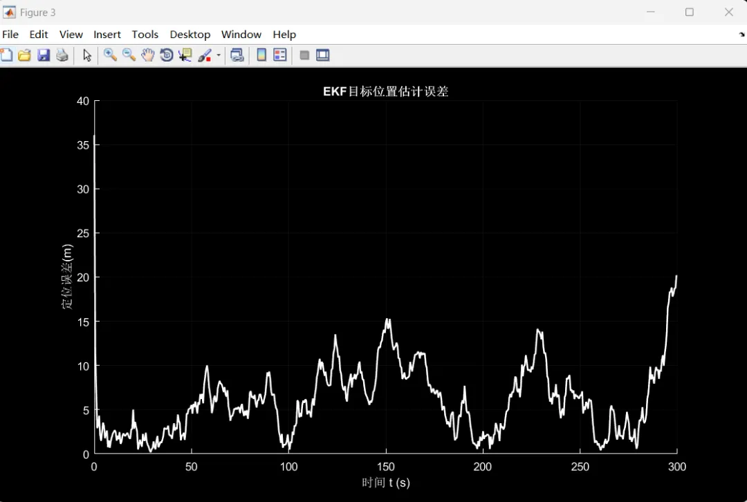
Task: Minimize the Figure 3 window
Action: (651, 12)
